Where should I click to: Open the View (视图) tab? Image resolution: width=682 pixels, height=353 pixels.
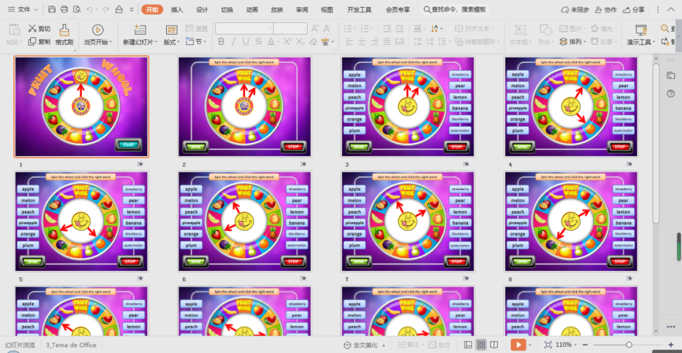pyautogui.click(x=326, y=9)
